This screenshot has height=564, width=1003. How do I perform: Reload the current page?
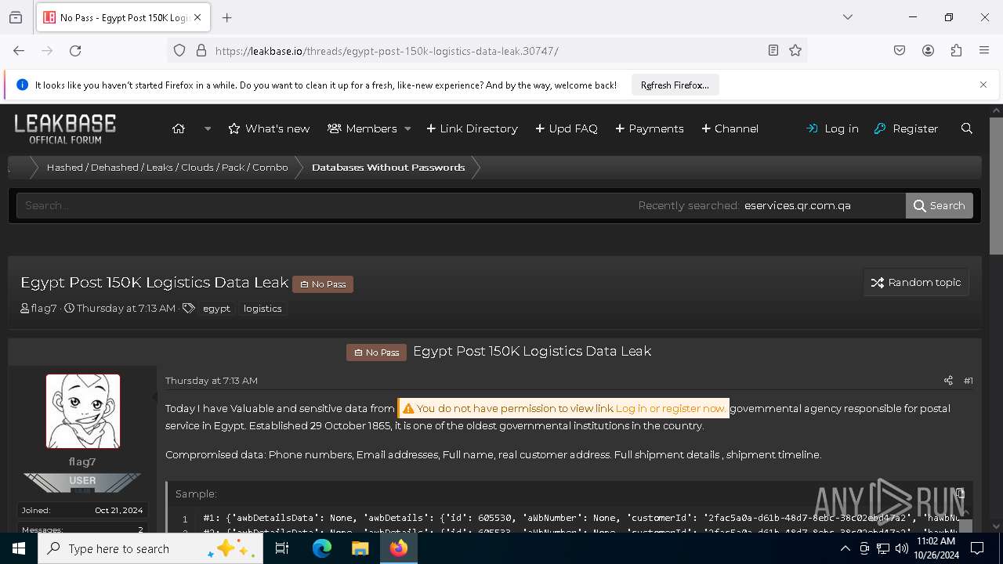click(x=75, y=50)
